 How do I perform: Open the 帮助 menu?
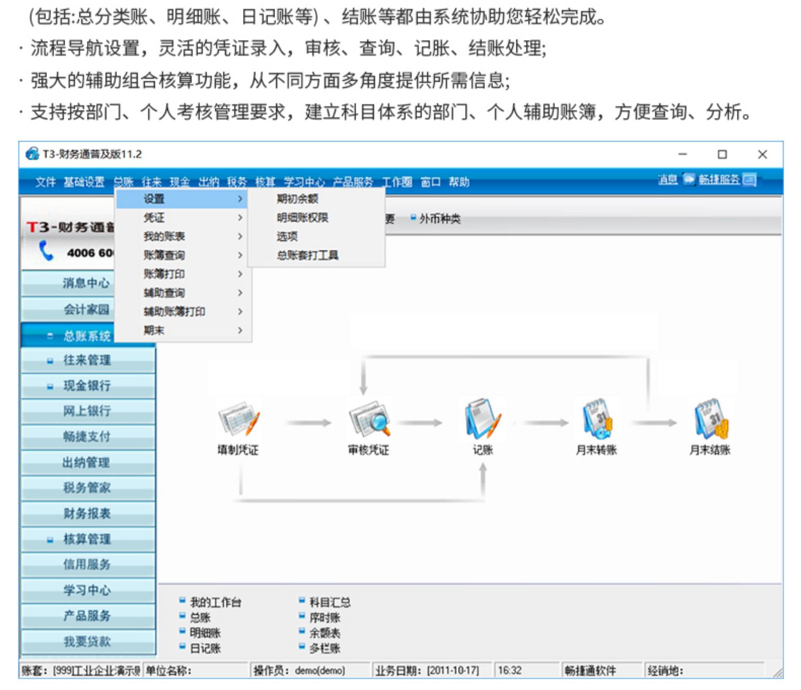pos(459,182)
